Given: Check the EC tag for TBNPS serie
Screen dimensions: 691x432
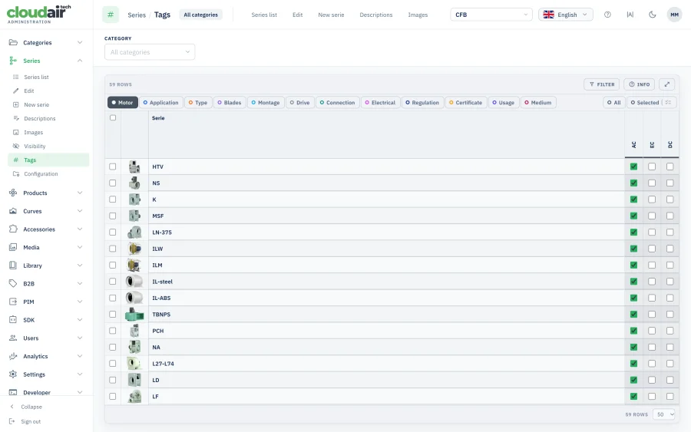Looking at the screenshot, I should (652, 314).
